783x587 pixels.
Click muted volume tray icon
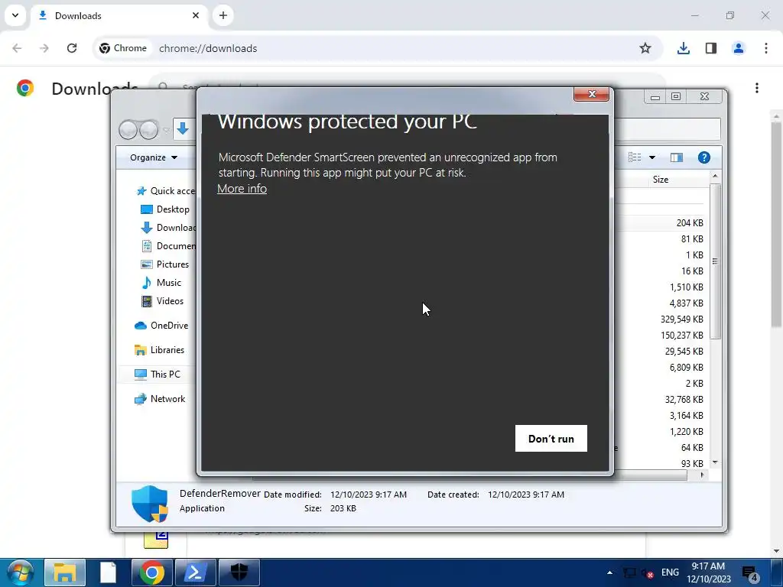coord(647,573)
